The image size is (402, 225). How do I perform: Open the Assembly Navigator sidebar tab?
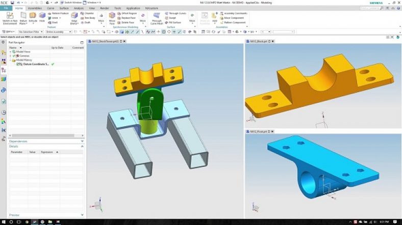coord(4,52)
